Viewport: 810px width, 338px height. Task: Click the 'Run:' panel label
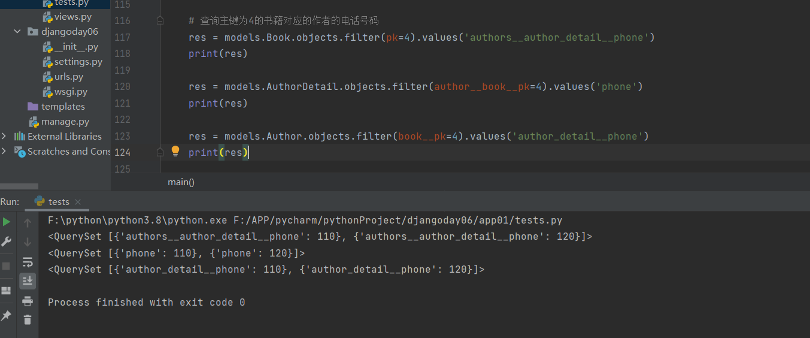pos(10,202)
